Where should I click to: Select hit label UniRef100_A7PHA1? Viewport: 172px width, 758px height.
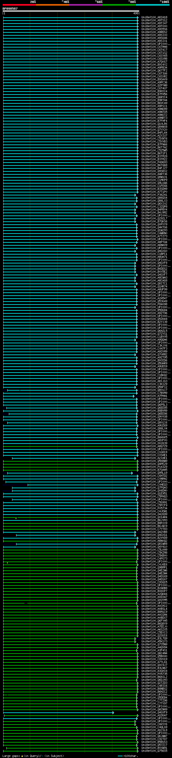(154, 396)
